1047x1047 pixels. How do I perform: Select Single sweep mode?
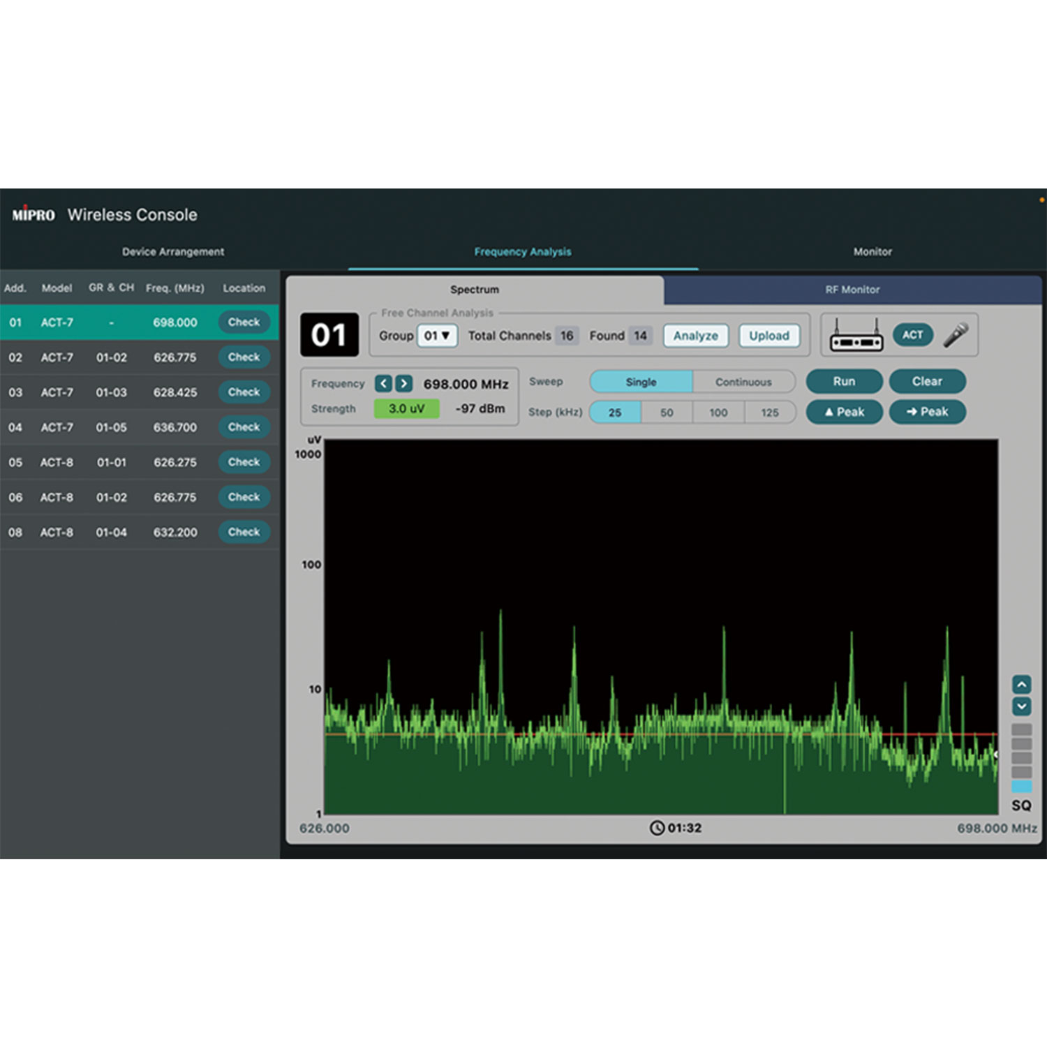641,382
